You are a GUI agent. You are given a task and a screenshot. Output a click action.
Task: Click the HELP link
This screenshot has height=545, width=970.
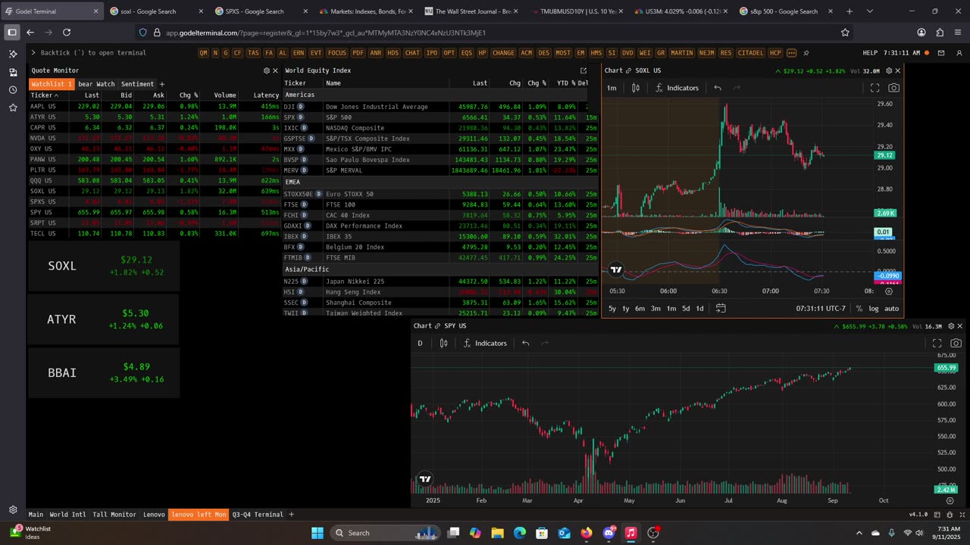coord(871,53)
